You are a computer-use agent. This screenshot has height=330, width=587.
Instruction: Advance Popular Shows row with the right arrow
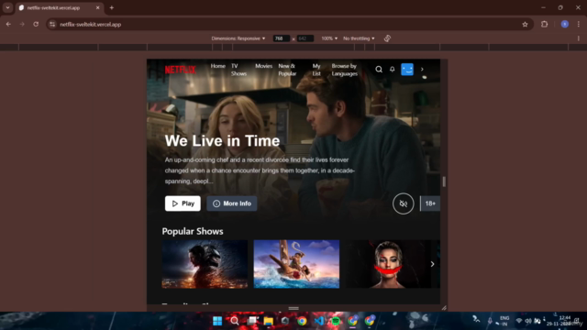pyautogui.click(x=432, y=264)
